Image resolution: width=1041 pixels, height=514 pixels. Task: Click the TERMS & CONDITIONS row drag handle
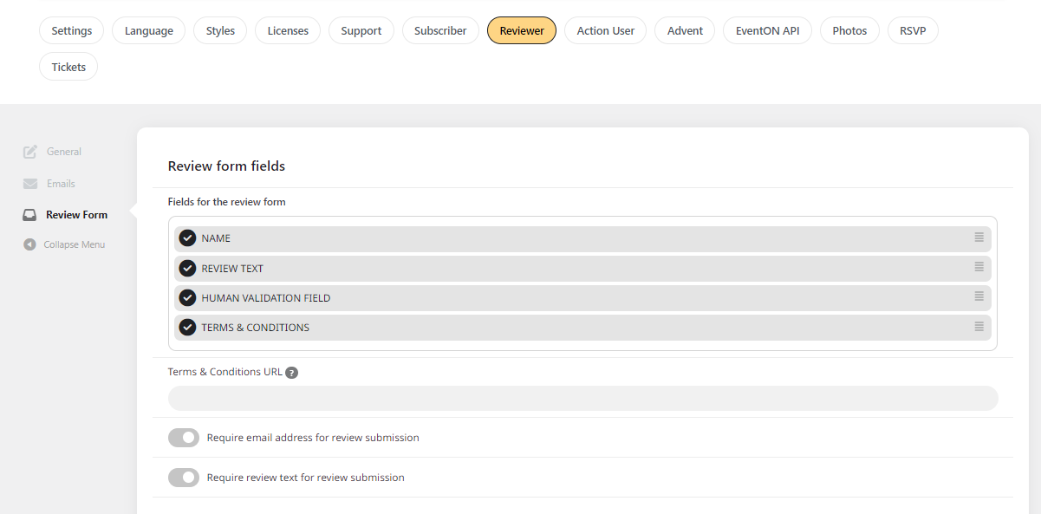(979, 327)
